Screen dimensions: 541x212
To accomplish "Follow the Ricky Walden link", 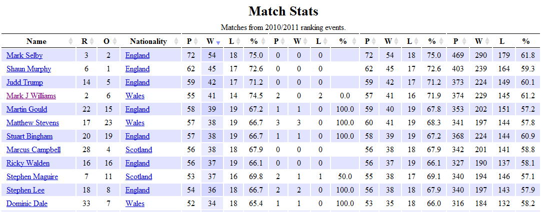I will [28, 163].
